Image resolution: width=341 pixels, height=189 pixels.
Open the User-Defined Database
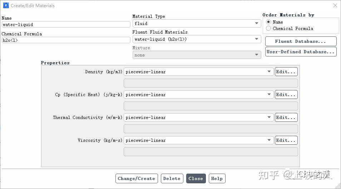(x=301, y=52)
